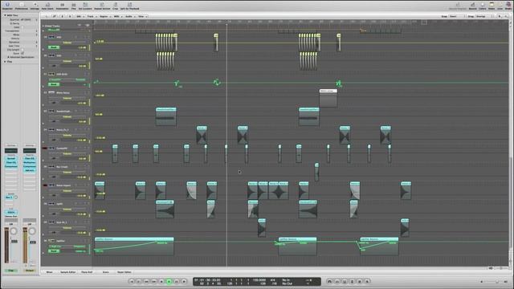Screen dimensions: 514x289
Task: Switch to the Score tab
Action: click(x=105, y=272)
